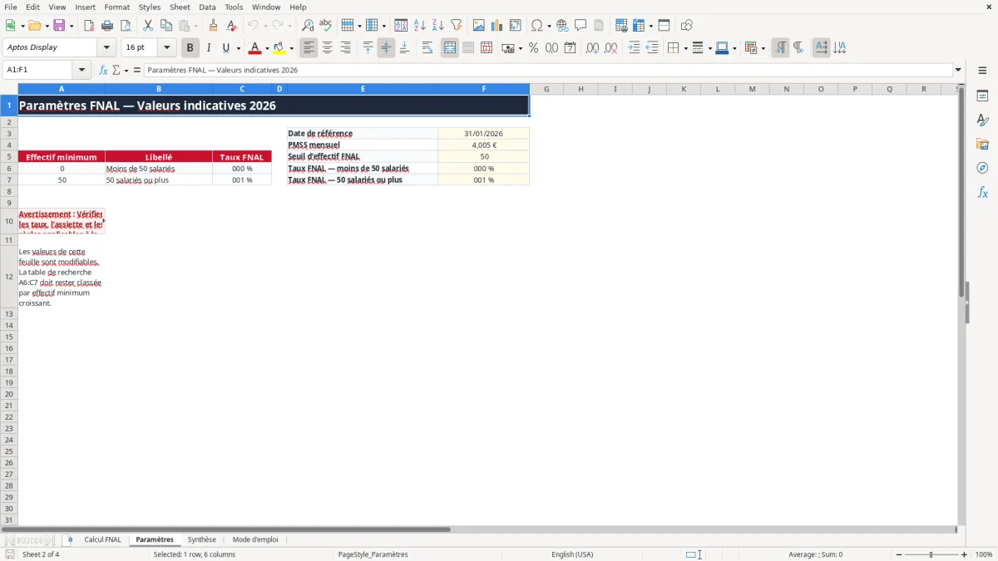Viewport: 998px width, 561px height.
Task: Run the spelling check
Action: (326, 26)
